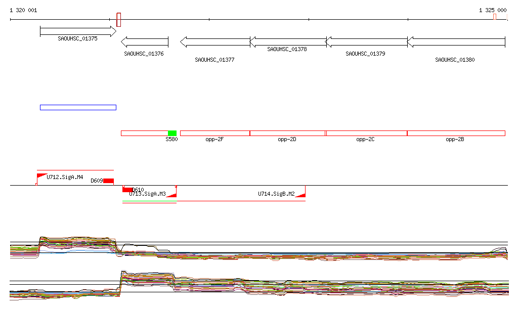Click the U712.SigA.M4 promoter flag
The height and width of the screenshot is (309, 518).
pyautogui.click(x=41, y=176)
